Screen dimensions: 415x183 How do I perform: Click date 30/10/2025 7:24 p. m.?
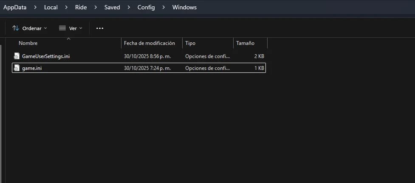(147, 68)
